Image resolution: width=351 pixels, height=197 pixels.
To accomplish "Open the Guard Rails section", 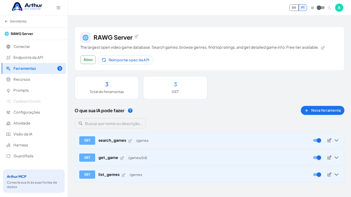I will pos(34,156).
